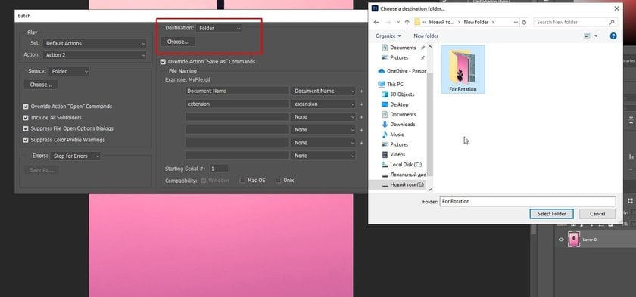Screen dimensions: 636x297
Task: Click the New folder breadcrumb segment
Action: pyautogui.click(x=476, y=22)
